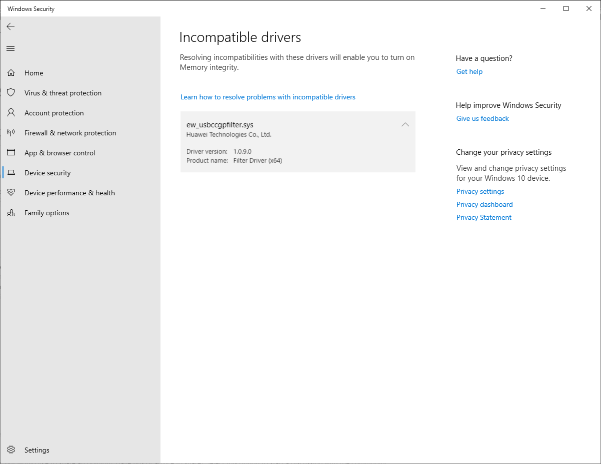Open Give us feedback link
The height and width of the screenshot is (464, 601).
tap(482, 118)
